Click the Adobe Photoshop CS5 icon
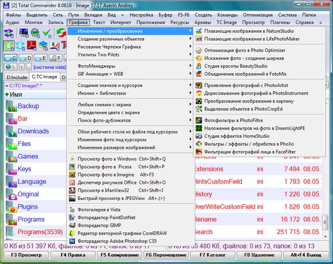This screenshot has width=333, height=264. pos(72,241)
